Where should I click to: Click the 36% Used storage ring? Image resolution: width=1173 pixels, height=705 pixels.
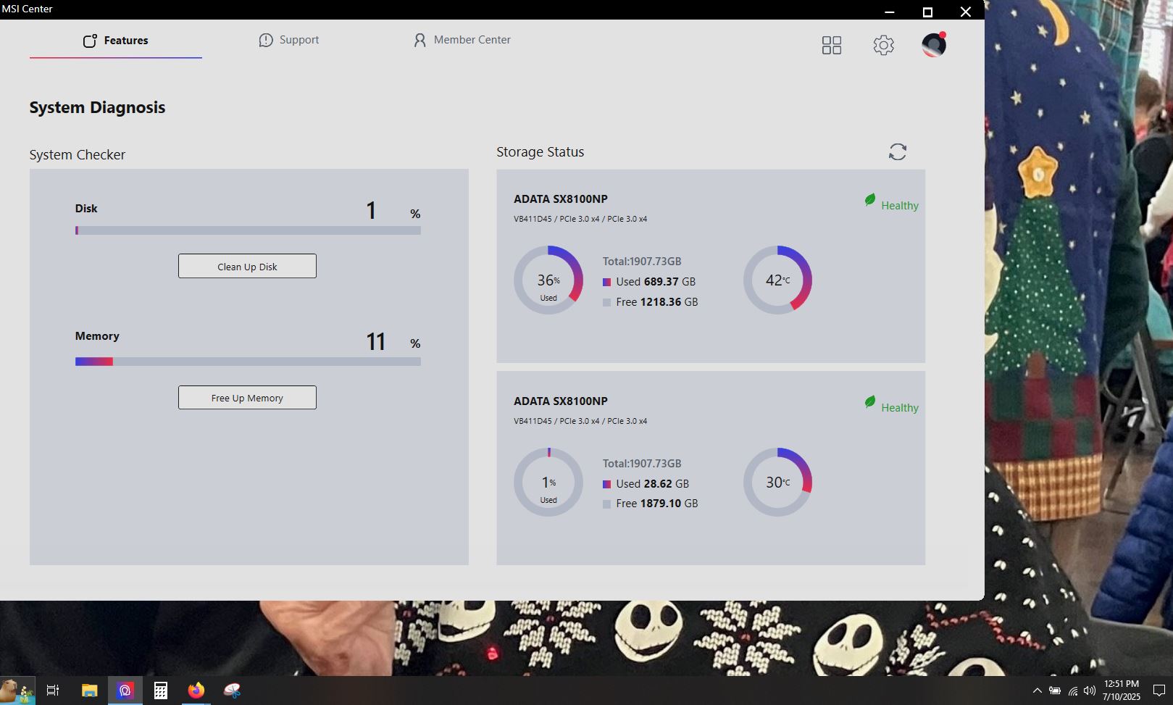tap(548, 280)
